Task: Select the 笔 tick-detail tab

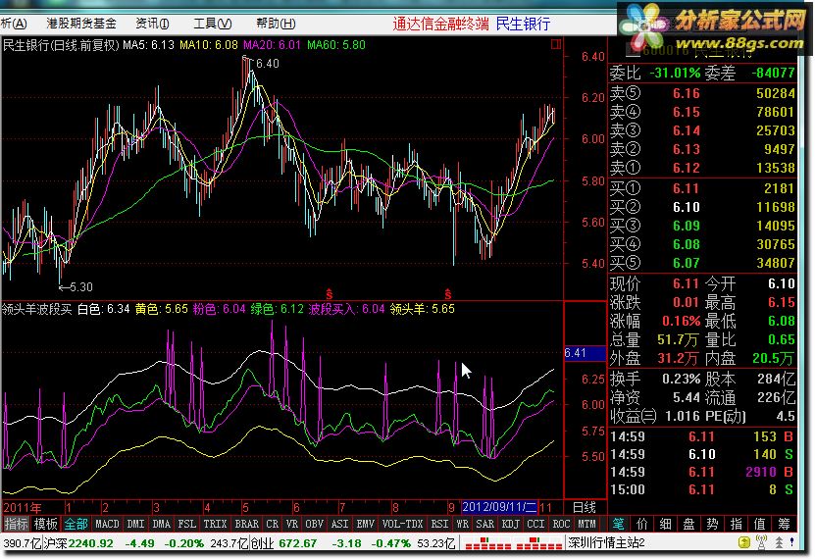Action: [618, 524]
